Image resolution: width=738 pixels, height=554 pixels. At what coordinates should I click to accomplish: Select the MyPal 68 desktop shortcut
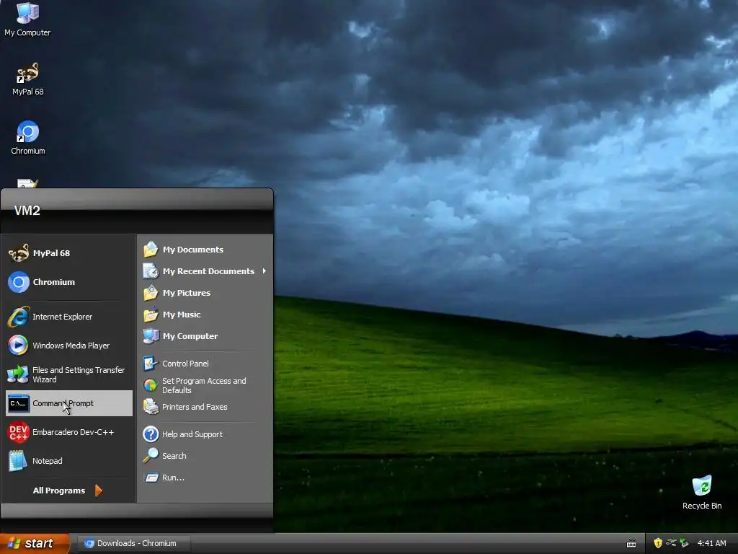pos(28,79)
